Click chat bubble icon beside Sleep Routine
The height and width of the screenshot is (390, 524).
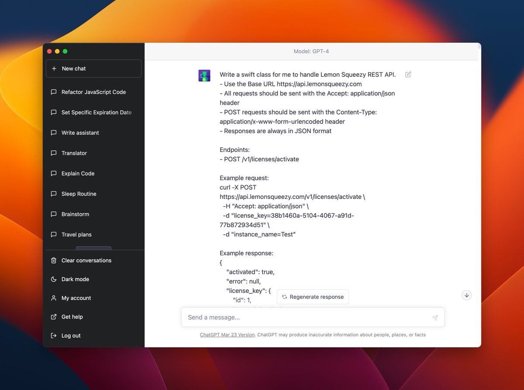(54, 194)
